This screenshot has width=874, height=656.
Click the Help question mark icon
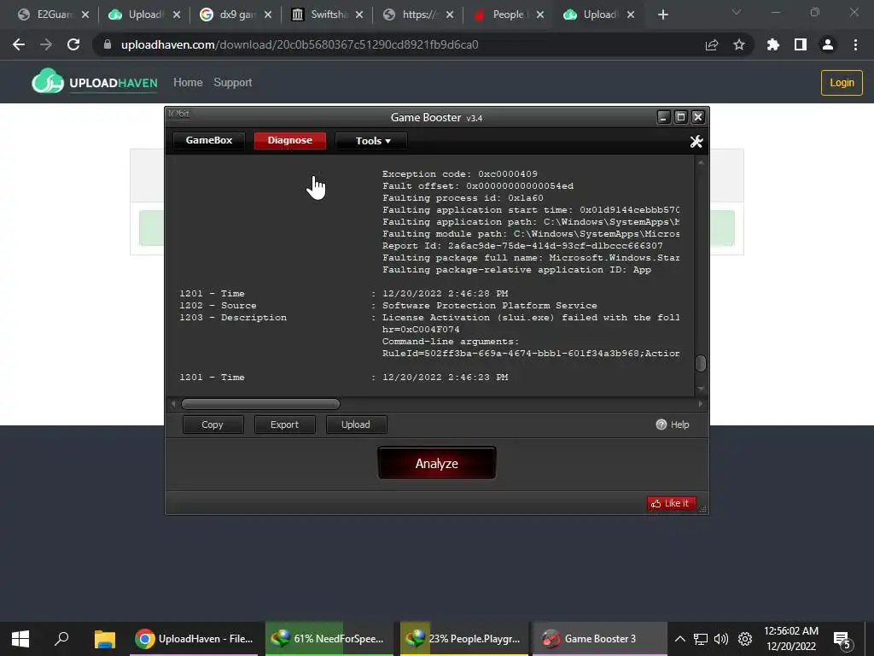coord(661,425)
